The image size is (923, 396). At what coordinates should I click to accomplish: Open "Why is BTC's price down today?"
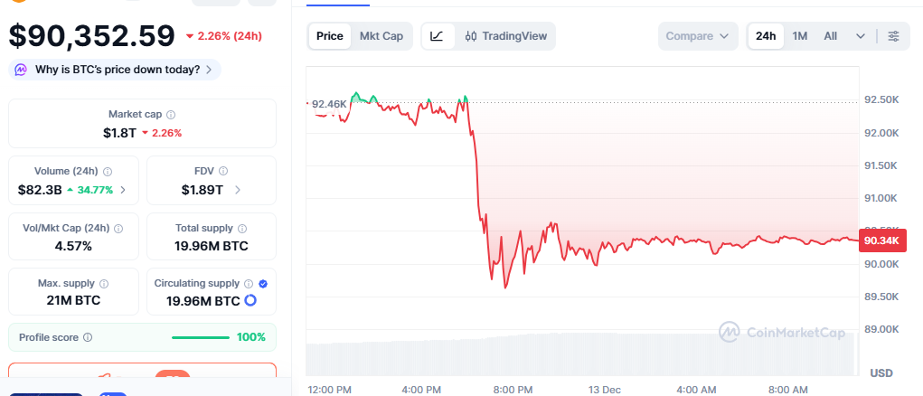click(x=116, y=70)
